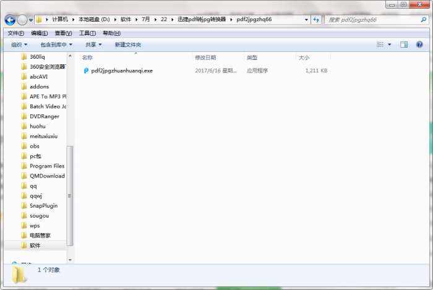Select 7月 breadcrumb segment
Image resolution: width=433 pixels, height=290 pixels.
145,19
